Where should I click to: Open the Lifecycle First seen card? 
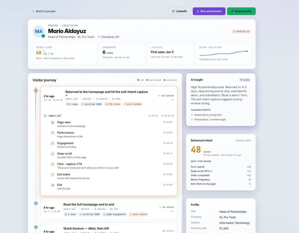click(170, 53)
